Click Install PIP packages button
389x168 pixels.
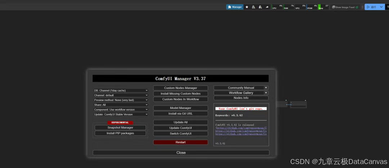pyautogui.click(x=120, y=133)
